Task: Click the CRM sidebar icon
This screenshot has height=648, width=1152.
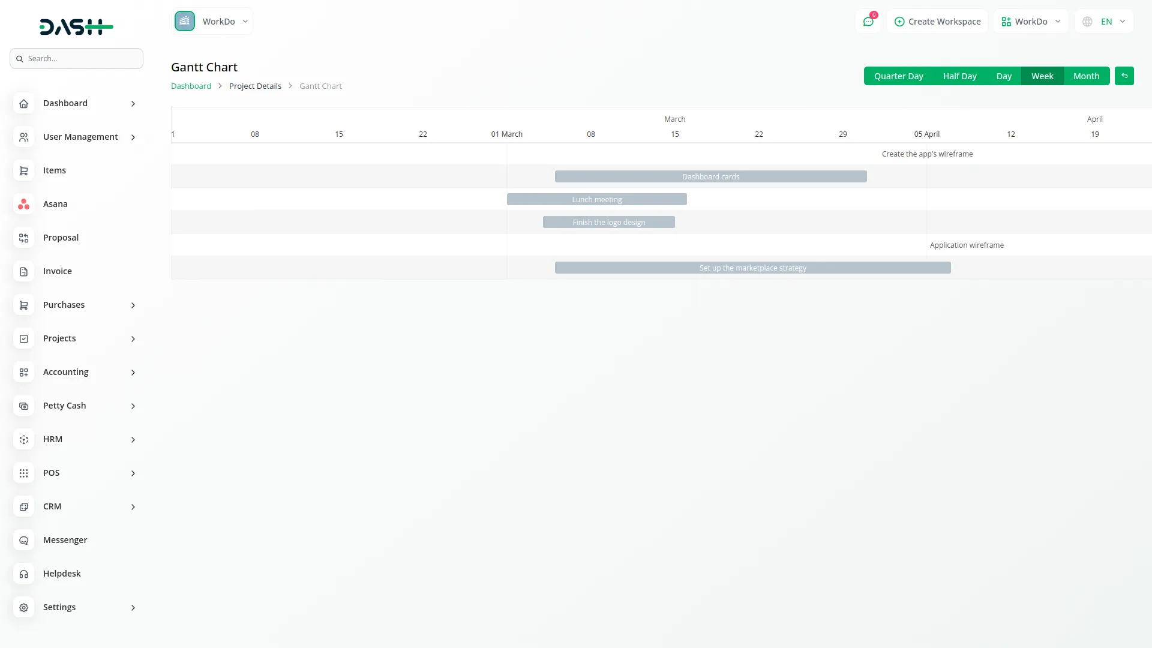Action: (23, 507)
